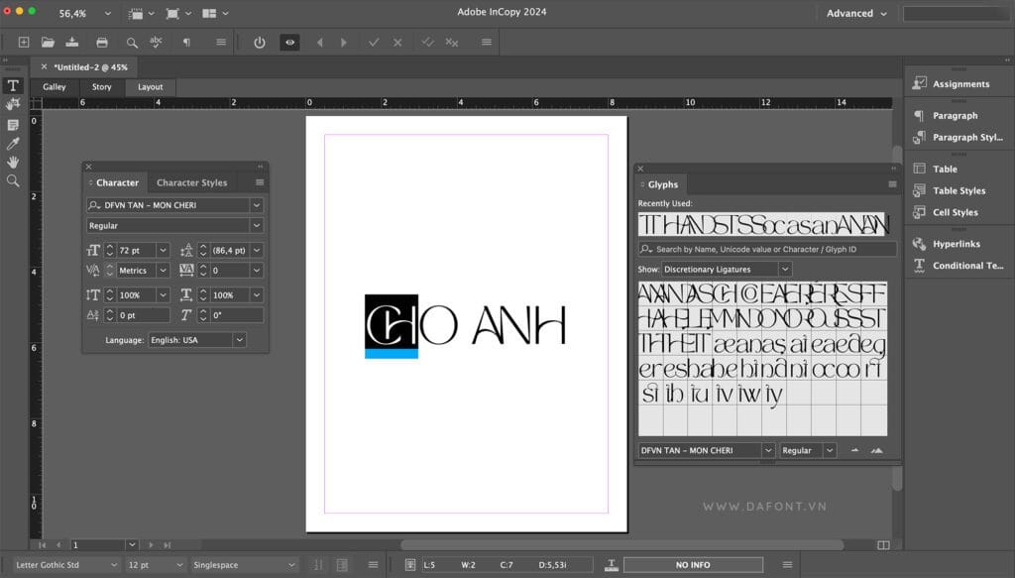The height and width of the screenshot is (578, 1015).
Task: Select the Zoom tool
Action: point(12,180)
